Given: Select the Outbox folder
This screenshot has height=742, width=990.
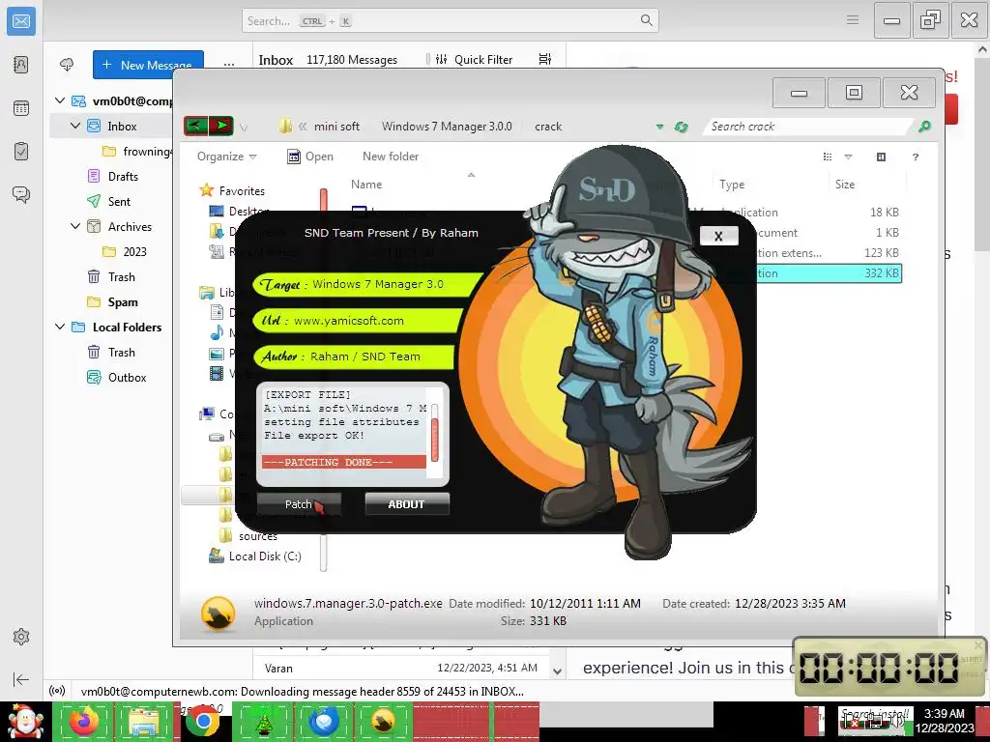Looking at the screenshot, I should [x=127, y=378].
